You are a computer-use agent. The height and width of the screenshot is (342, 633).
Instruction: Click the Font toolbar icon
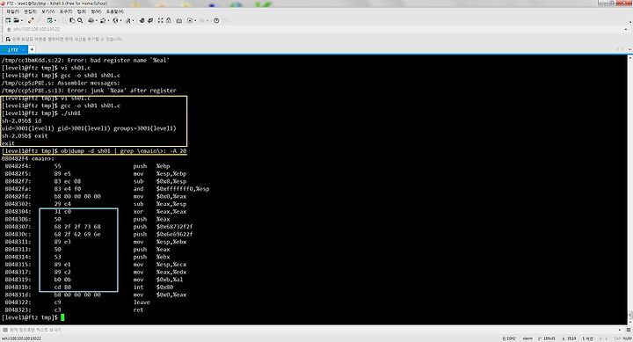pyautogui.click(x=128, y=20)
